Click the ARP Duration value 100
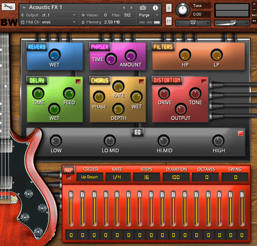Screen dimensions: 257x246 point(176,177)
